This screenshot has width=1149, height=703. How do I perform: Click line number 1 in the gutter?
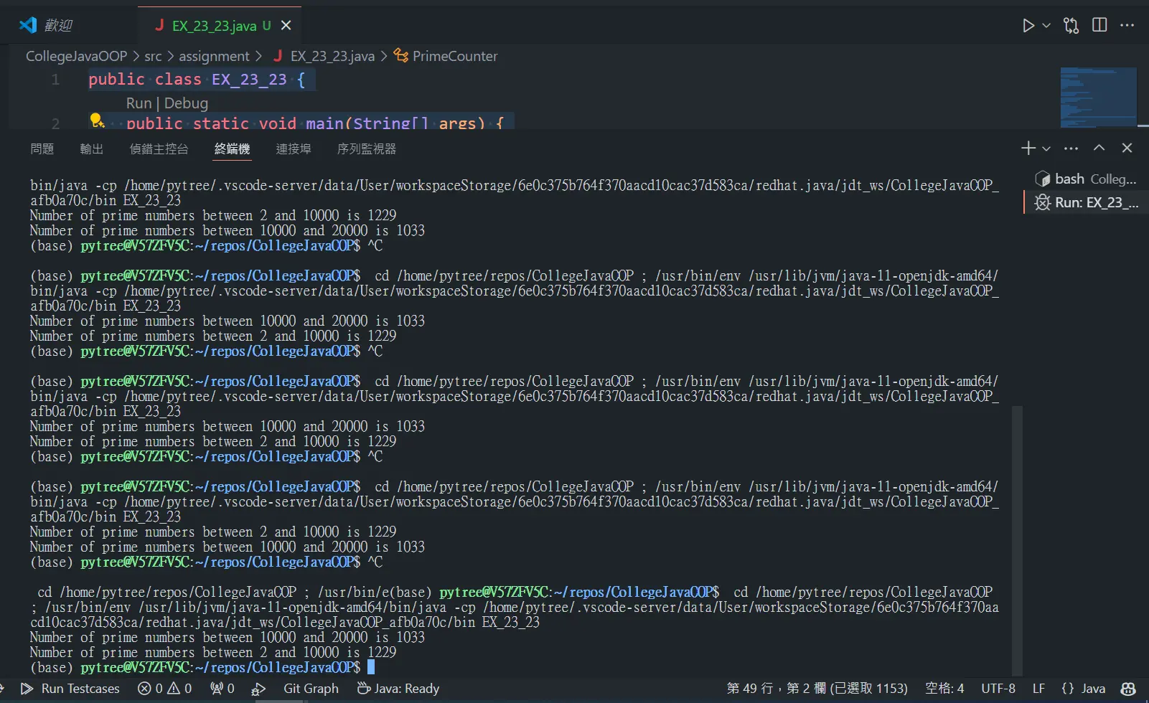[x=55, y=80]
